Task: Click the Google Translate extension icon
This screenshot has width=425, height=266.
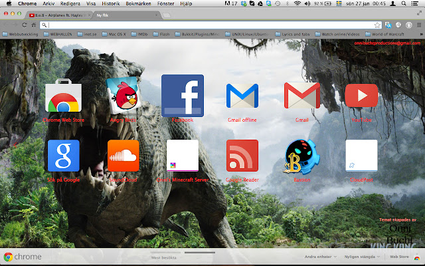Action: pyautogui.click(x=388, y=25)
